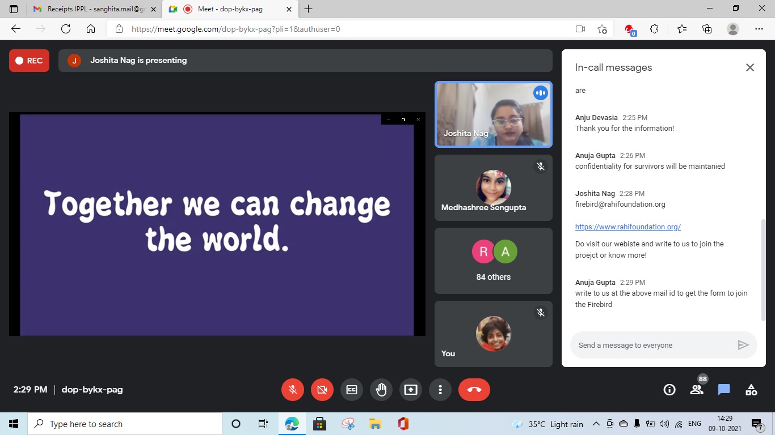Open the rahifoundation.org link in chat
This screenshot has width=775, height=435.
(627, 227)
